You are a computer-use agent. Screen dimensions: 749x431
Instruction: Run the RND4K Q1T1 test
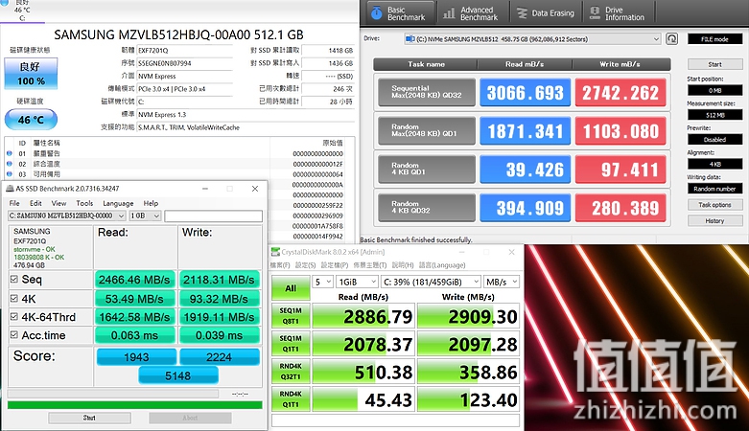point(291,398)
